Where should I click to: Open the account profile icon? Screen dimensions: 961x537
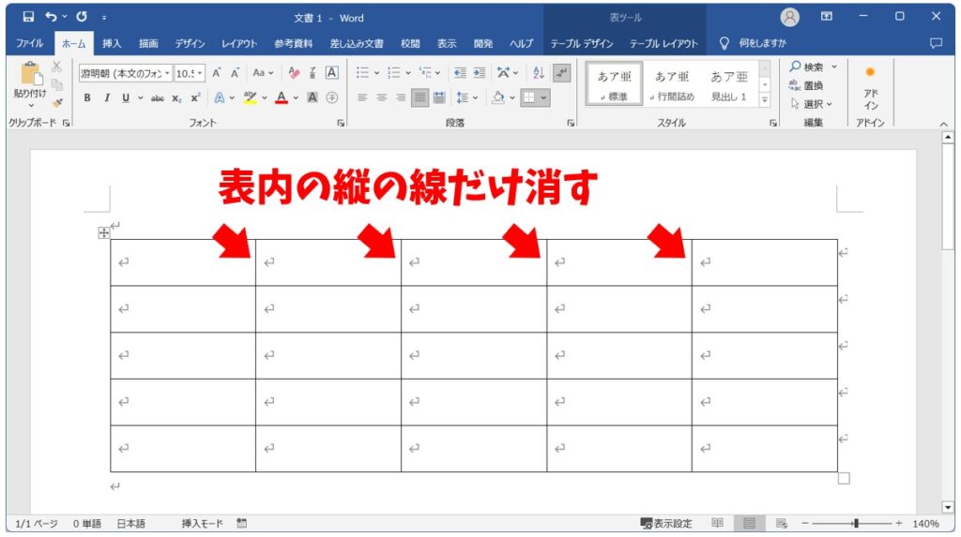[x=789, y=17]
